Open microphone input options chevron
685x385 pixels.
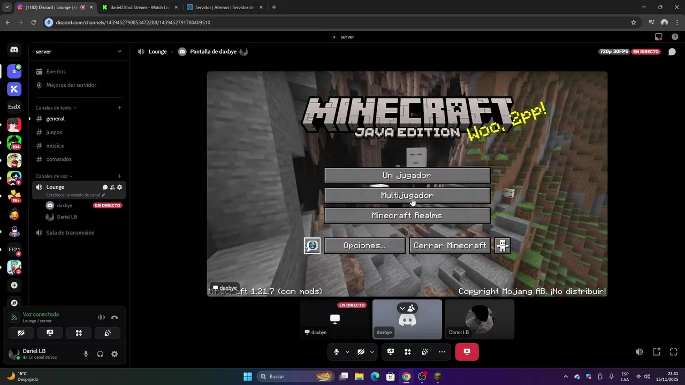point(347,352)
